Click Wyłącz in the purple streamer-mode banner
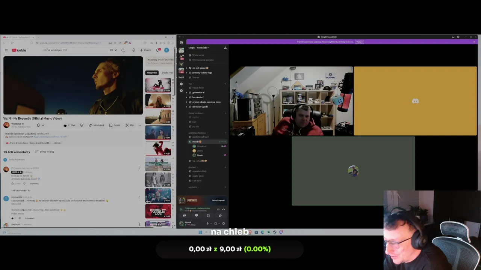This screenshot has width=481, height=270. pos(359,42)
